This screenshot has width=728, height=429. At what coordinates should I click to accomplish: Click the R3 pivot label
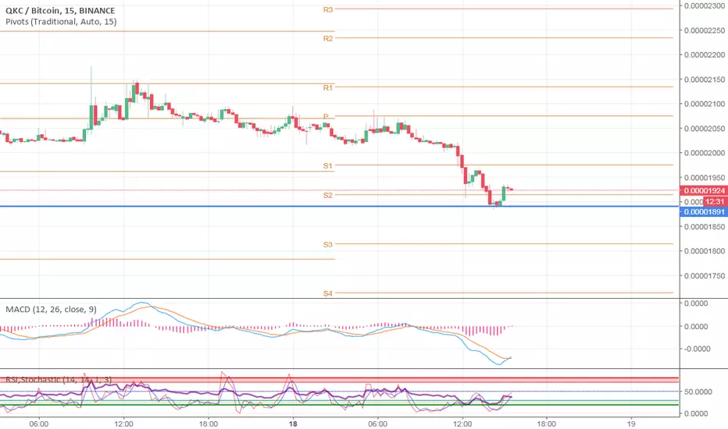click(x=328, y=9)
